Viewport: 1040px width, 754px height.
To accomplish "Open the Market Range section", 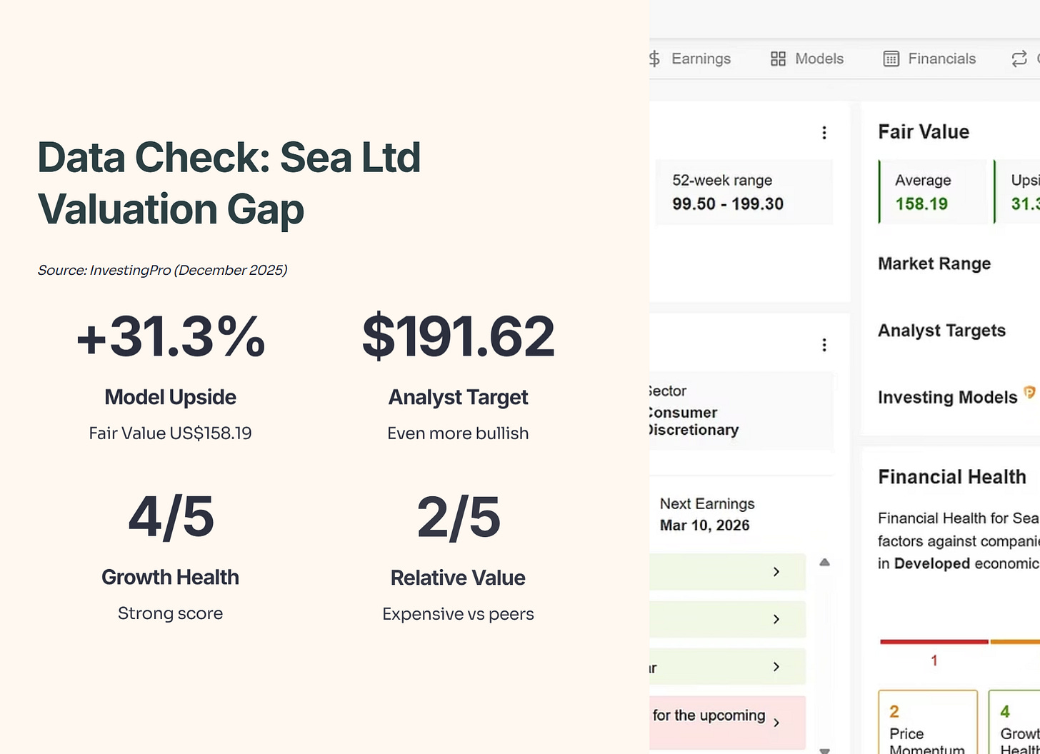I will click(x=934, y=263).
